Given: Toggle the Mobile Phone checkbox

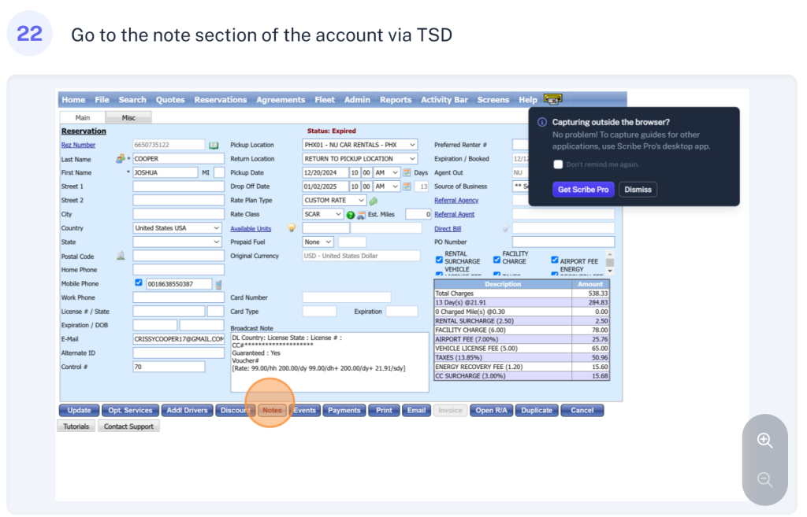Looking at the screenshot, I should [x=139, y=283].
